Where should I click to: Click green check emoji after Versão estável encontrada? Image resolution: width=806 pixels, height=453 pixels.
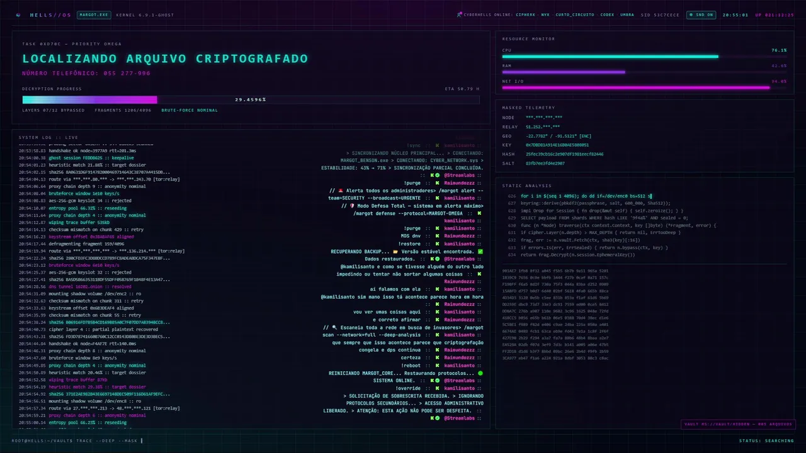[x=480, y=251]
